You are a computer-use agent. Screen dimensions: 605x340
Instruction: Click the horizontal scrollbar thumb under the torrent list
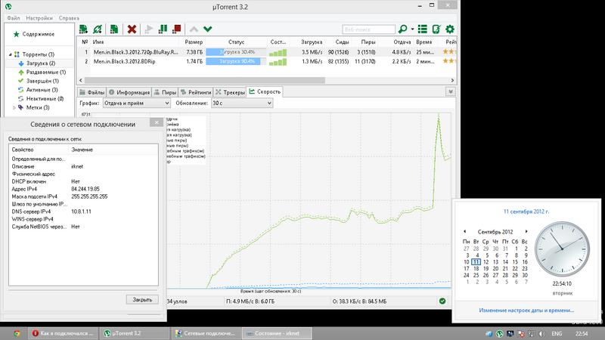tap(204, 80)
